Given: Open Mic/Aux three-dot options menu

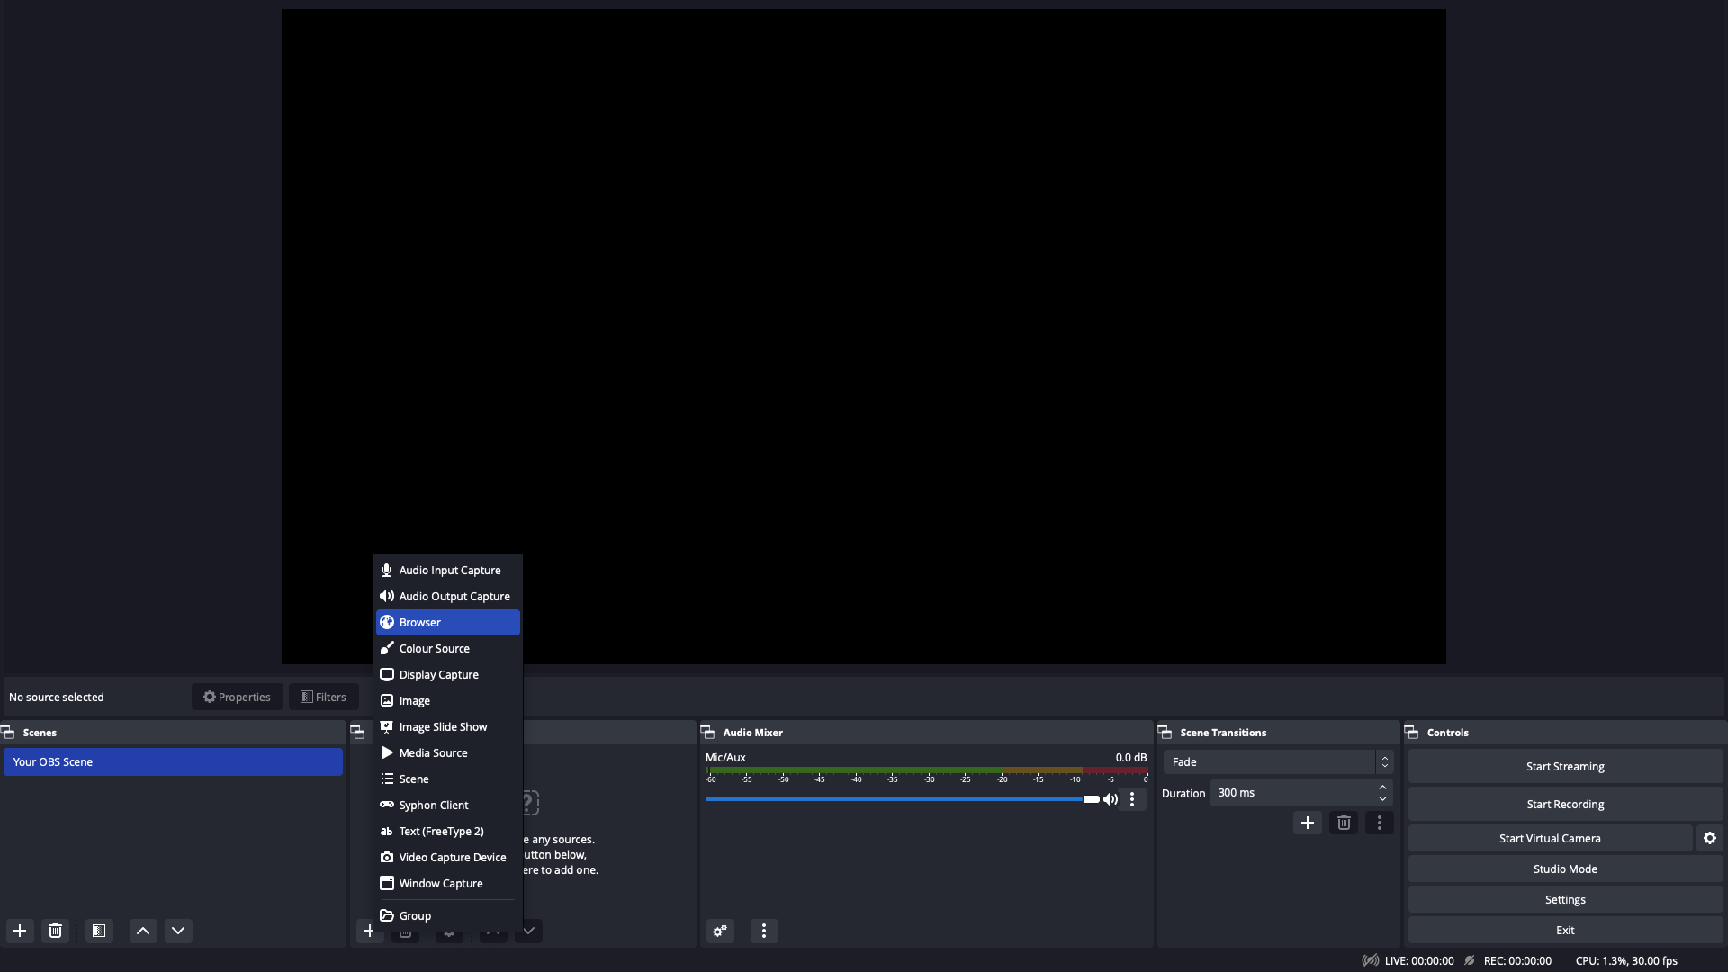Looking at the screenshot, I should (x=1132, y=799).
